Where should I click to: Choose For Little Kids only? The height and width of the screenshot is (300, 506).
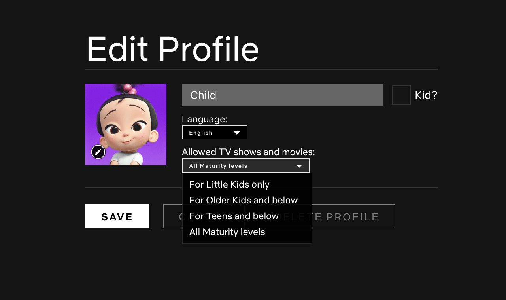click(229, 184)
